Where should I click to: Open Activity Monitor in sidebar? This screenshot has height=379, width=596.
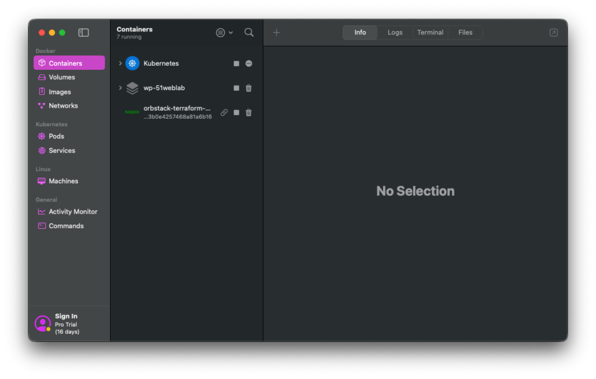73,212
